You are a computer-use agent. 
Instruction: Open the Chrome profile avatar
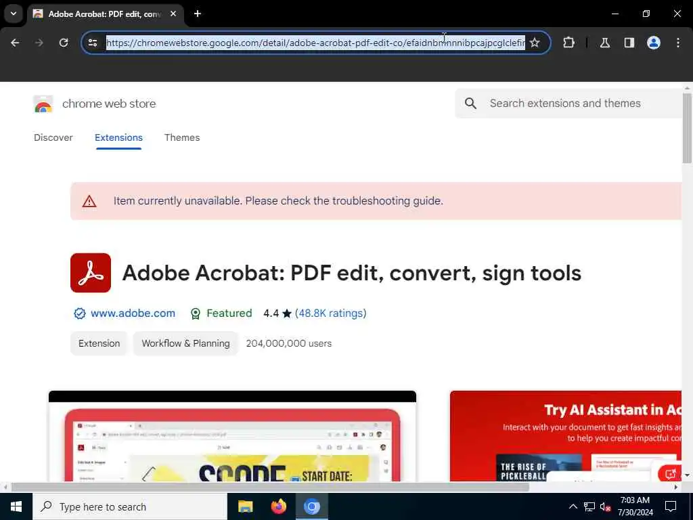[654, 43]
